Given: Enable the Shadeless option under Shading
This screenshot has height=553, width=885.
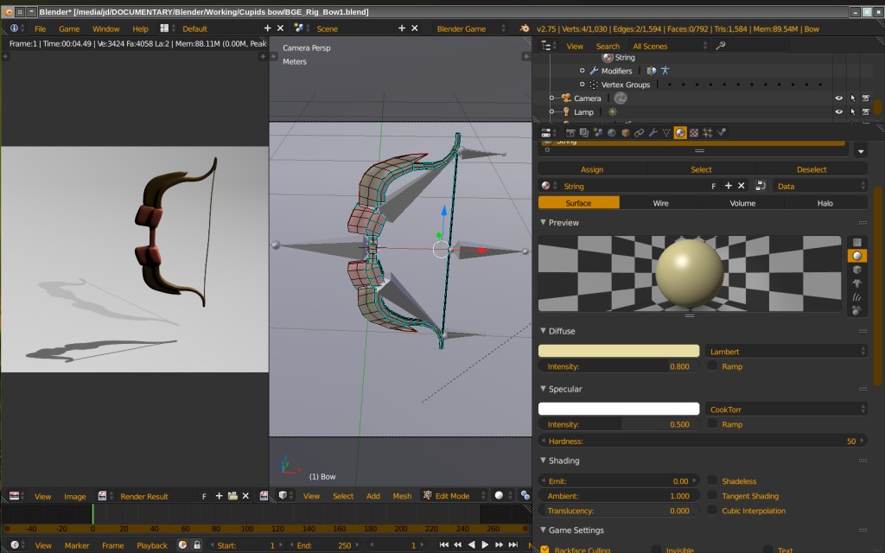Looking at the screenshot, I should (710, 480).
